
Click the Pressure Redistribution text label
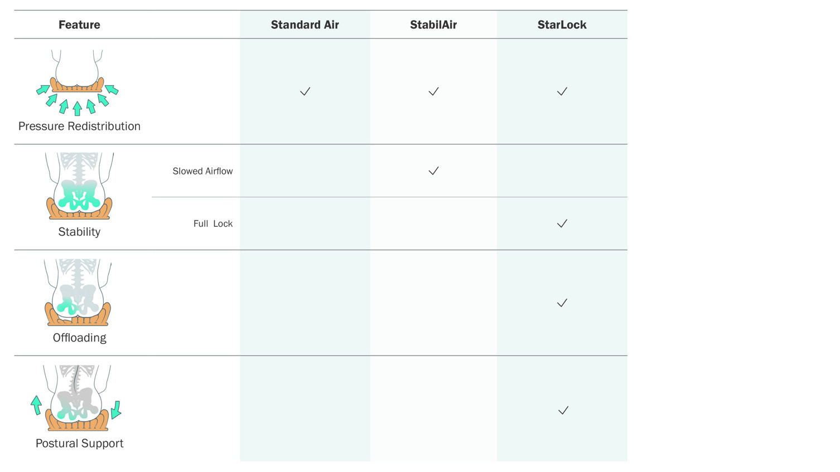pos(79,126)
